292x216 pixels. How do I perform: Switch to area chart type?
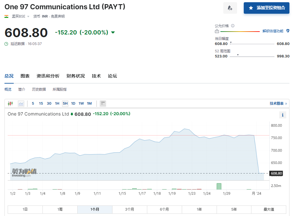[21, 103]
